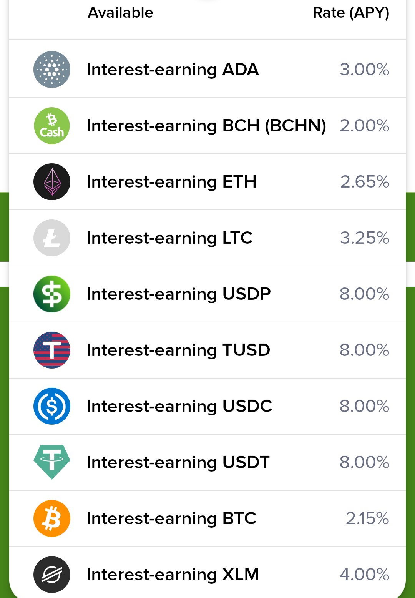Tap the green Bitcoin Cash icon
This screenshot has width=415, height=598.
(52, 126)
